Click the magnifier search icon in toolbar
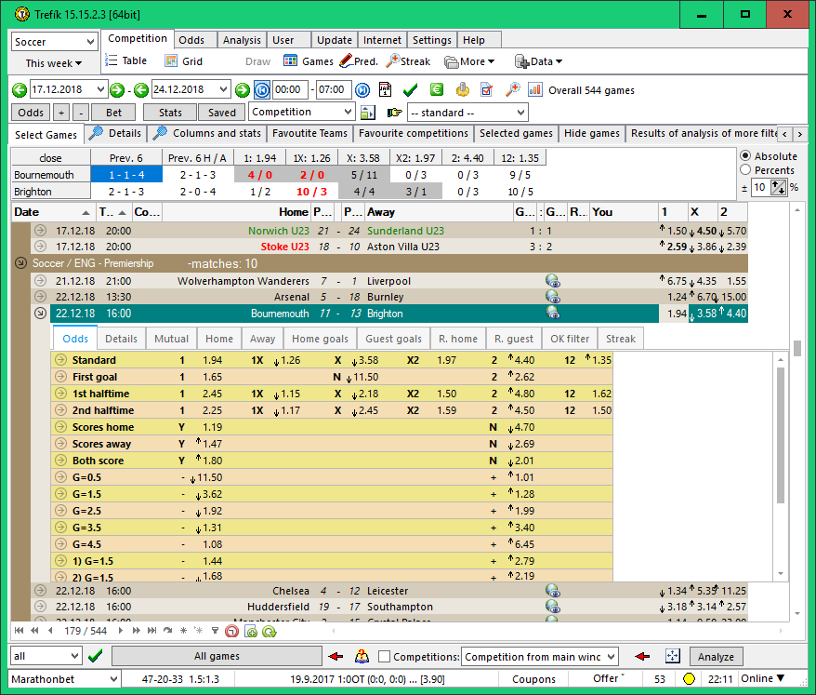 [x=512, y=90]
